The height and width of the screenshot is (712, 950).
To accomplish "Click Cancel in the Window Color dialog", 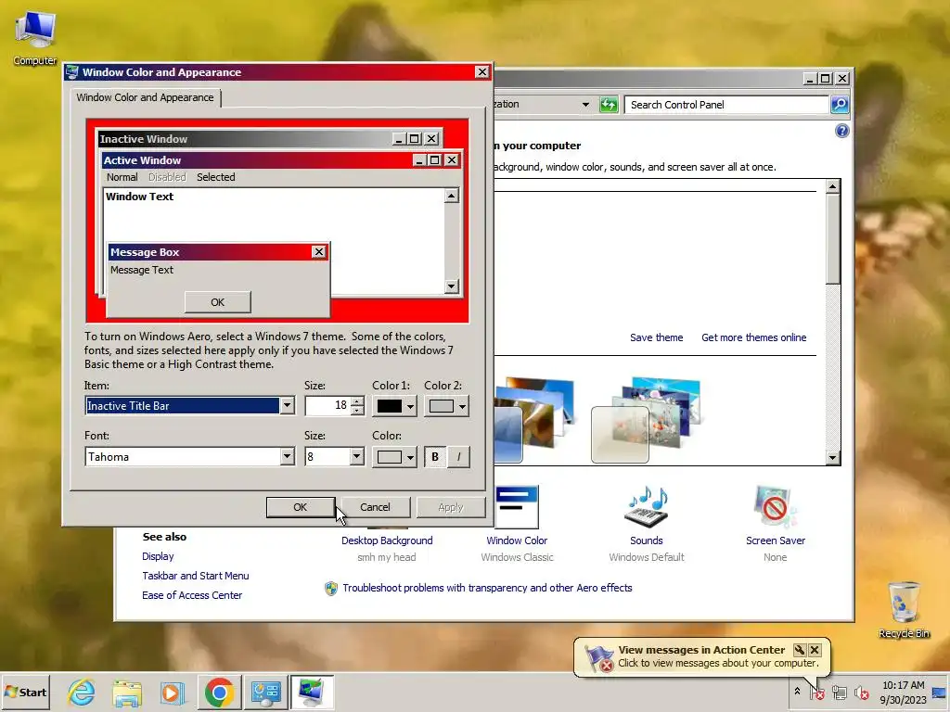I will click(375, 507).
